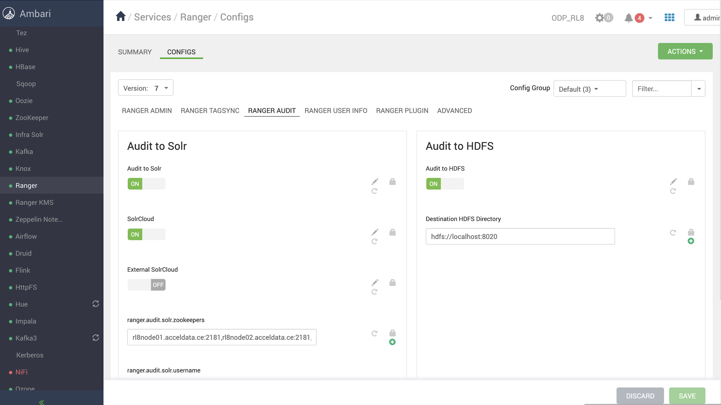Screen dimensions: 721x405
Task: Open the alerts bell icon
Action: [x=628, y=18]
